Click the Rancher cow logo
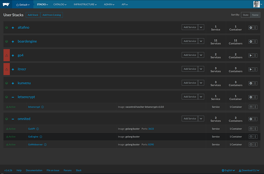 tap(7, 4)
